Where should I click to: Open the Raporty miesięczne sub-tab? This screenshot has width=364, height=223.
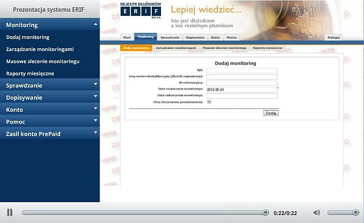[x=267, y=48]
